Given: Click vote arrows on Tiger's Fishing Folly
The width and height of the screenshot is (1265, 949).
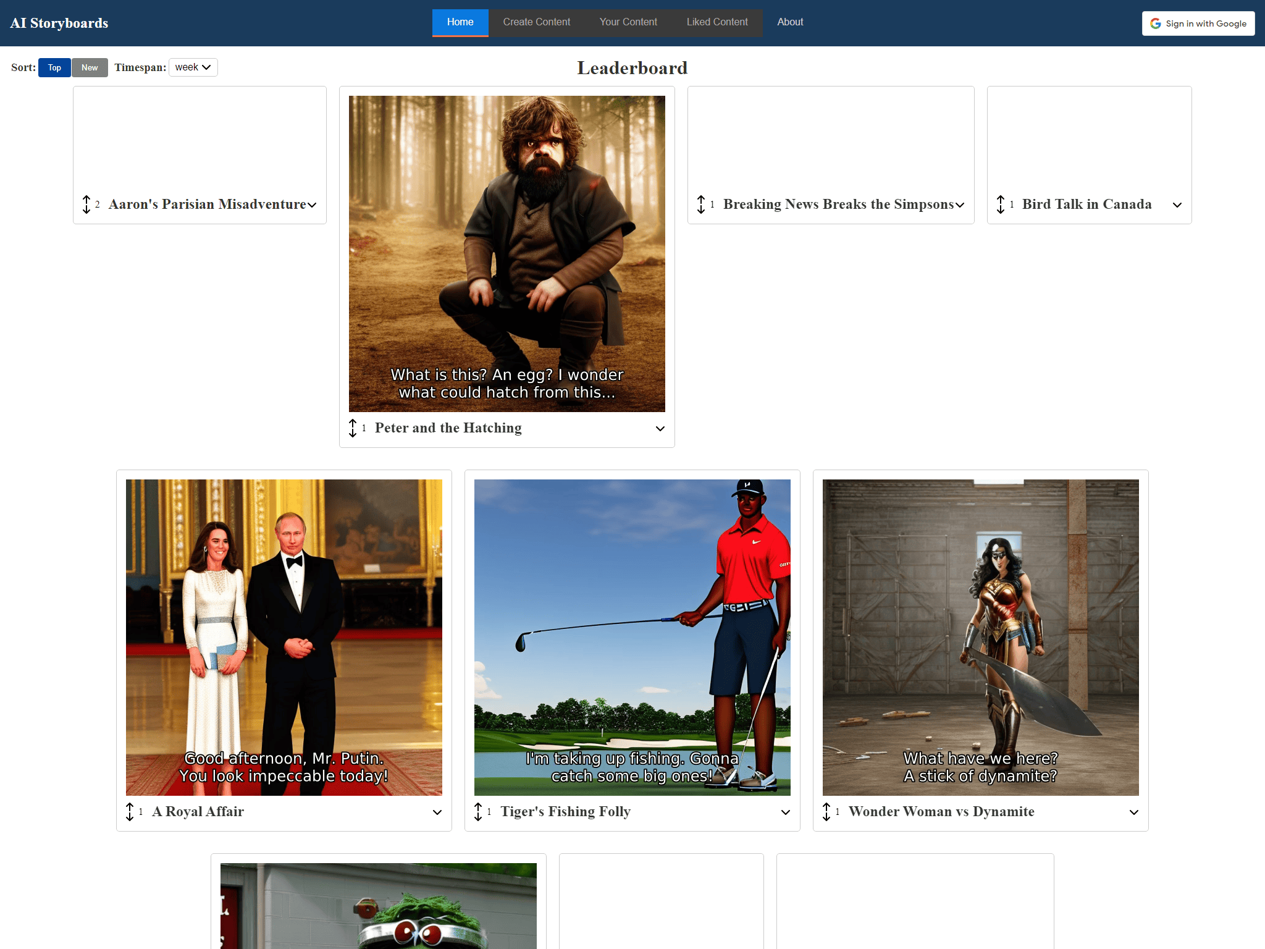Looking at the screenshot, I should (478, 812).
